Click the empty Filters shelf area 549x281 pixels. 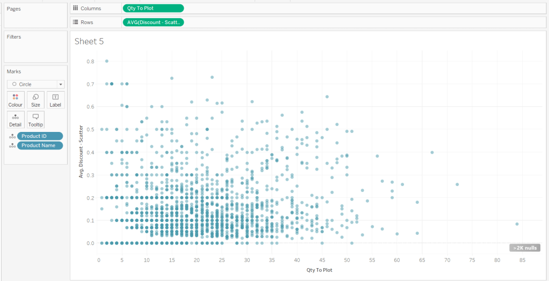point(35,51)
